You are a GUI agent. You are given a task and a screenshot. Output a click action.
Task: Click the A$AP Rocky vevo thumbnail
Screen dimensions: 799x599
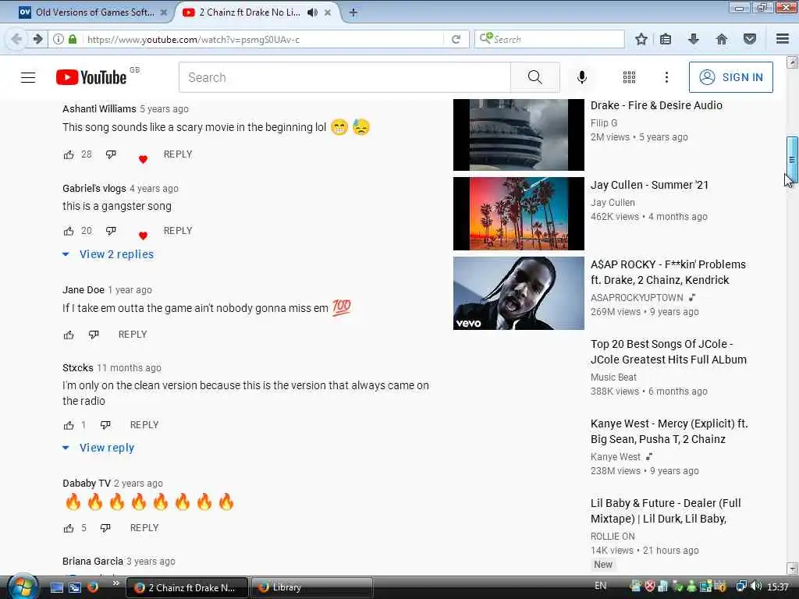(x=519, y=293)
